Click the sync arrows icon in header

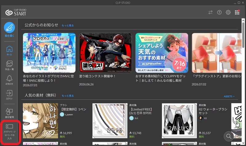210,12
